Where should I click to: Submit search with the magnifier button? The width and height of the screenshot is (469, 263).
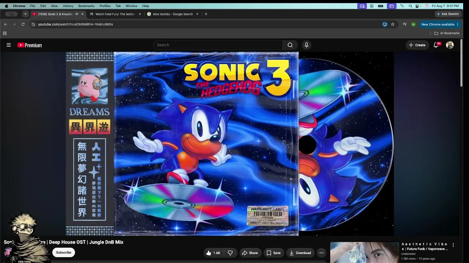click(290, 45)
